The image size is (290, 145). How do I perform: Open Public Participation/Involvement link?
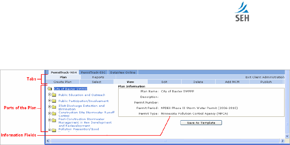(x=83, y=101)
